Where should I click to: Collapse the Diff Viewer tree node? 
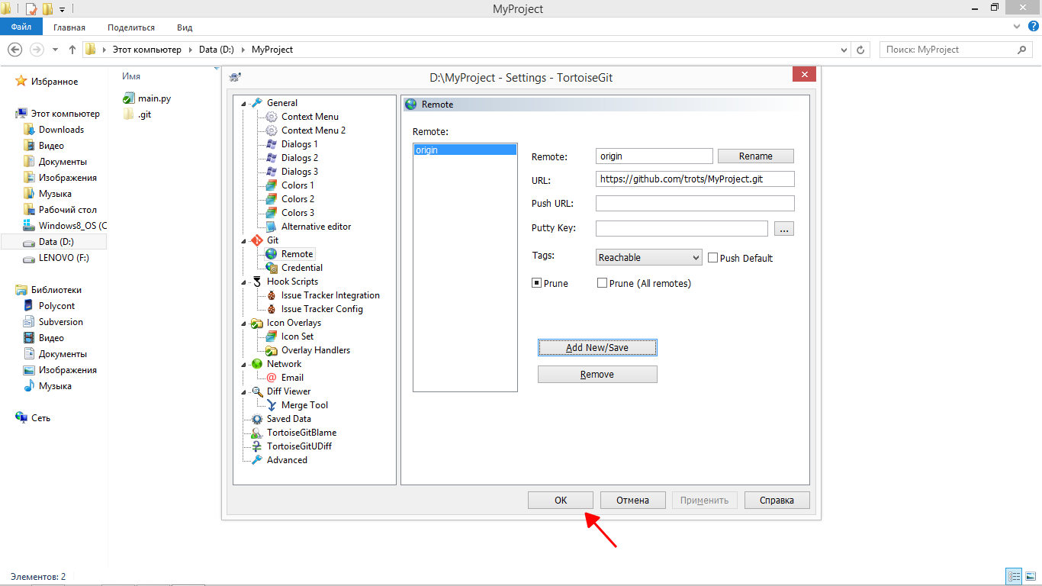click(244, 392)
